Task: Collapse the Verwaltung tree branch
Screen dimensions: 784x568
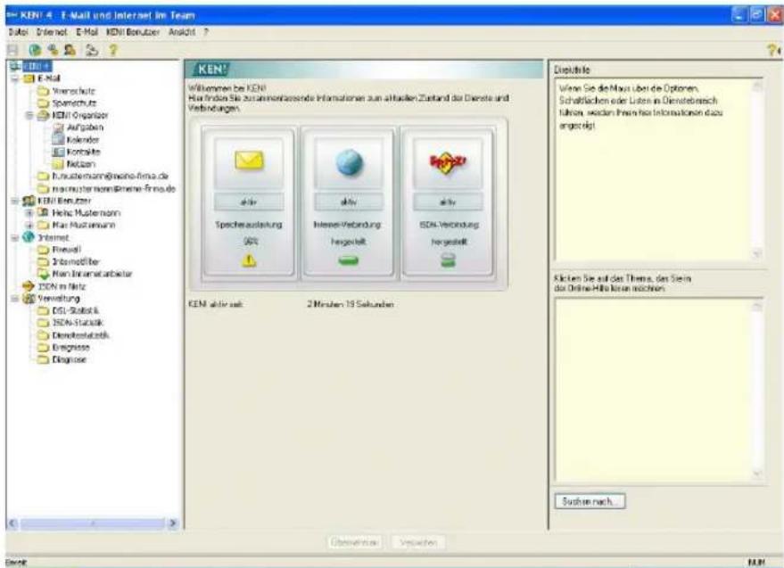Action: coord(15,299)
